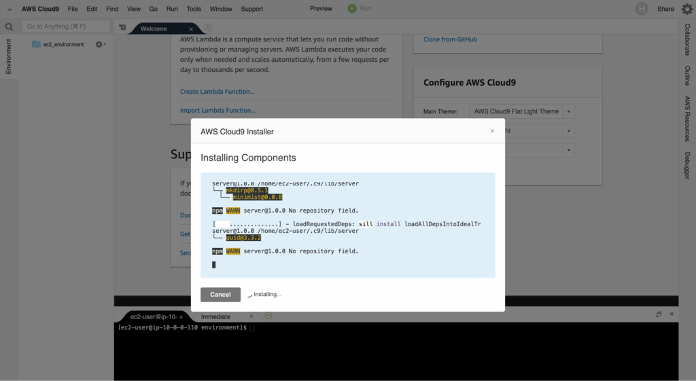Click the Installing... status text

pyautogui.click(x=267, y=295)
